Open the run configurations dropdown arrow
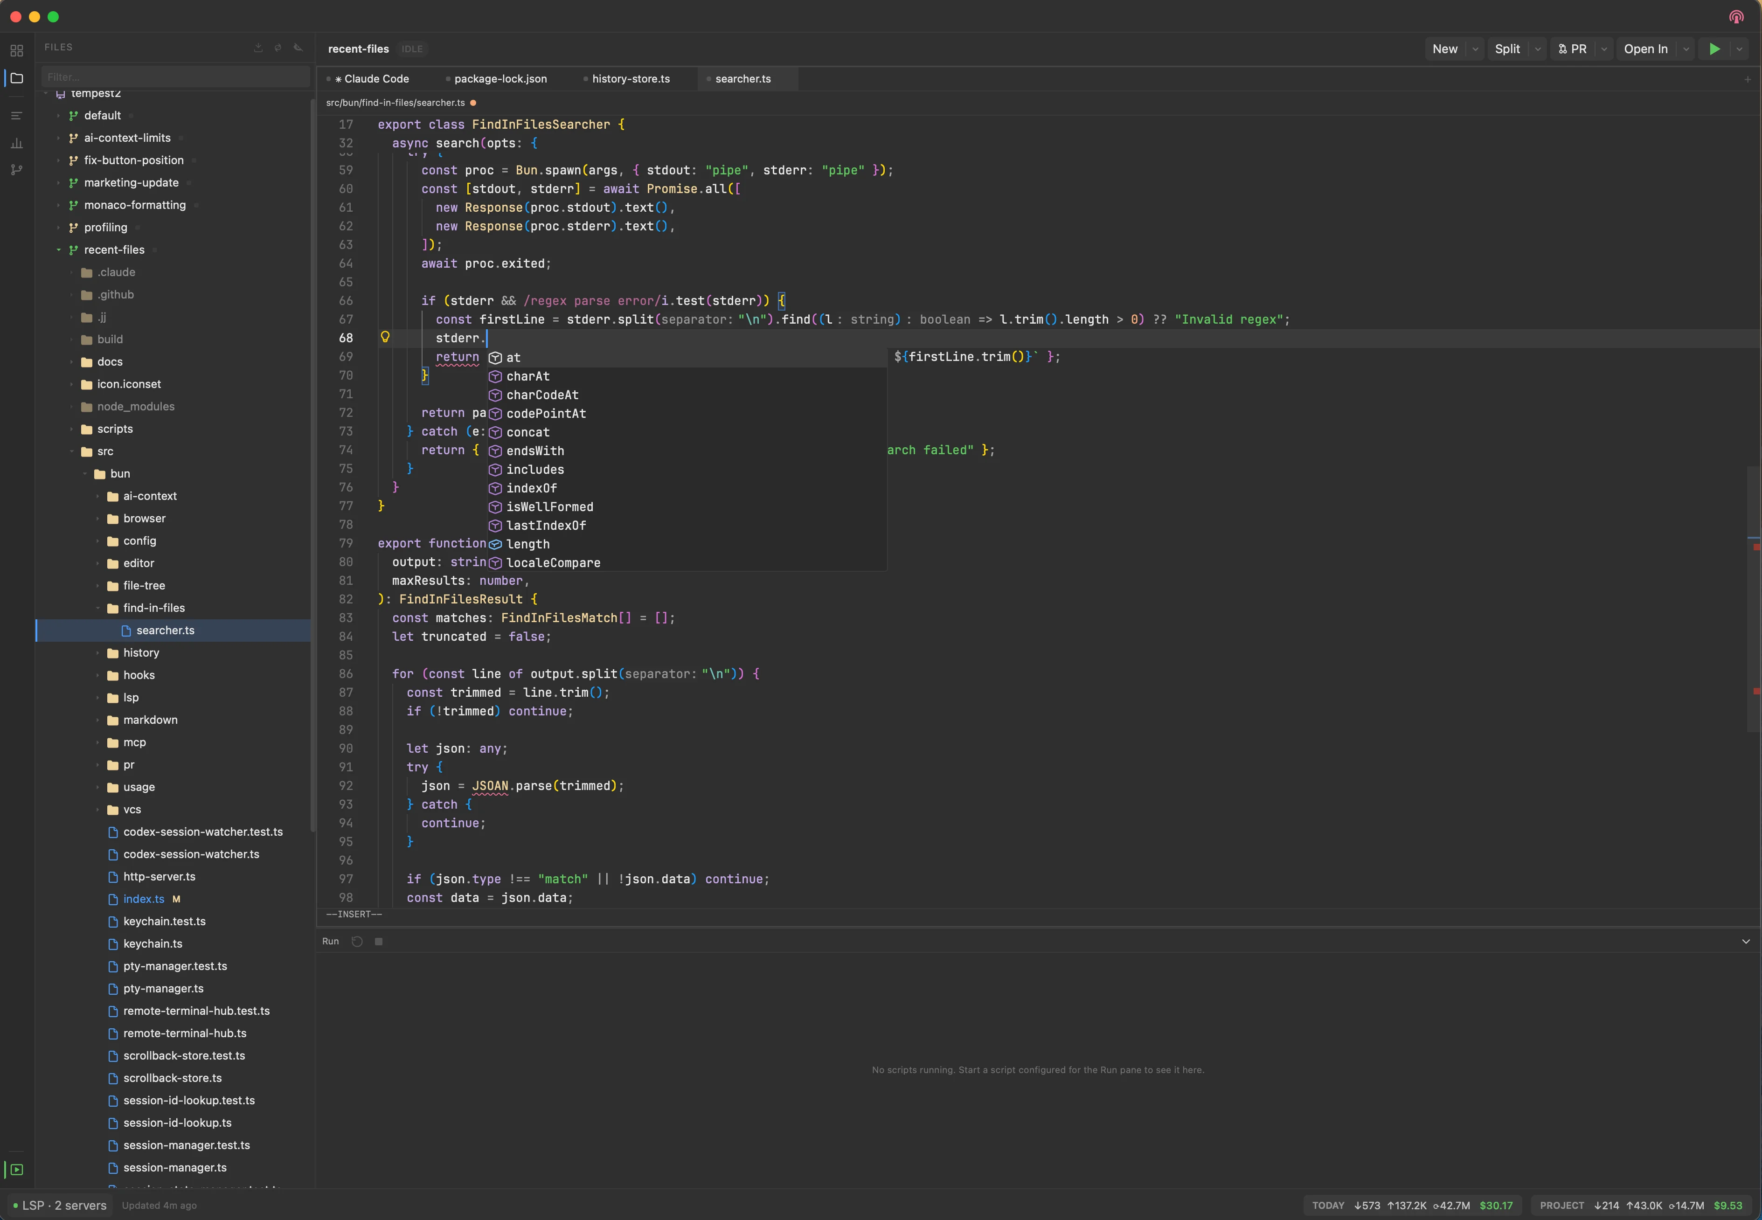The width and height of the screenshot is (1762, 1220). (1739, 49)
